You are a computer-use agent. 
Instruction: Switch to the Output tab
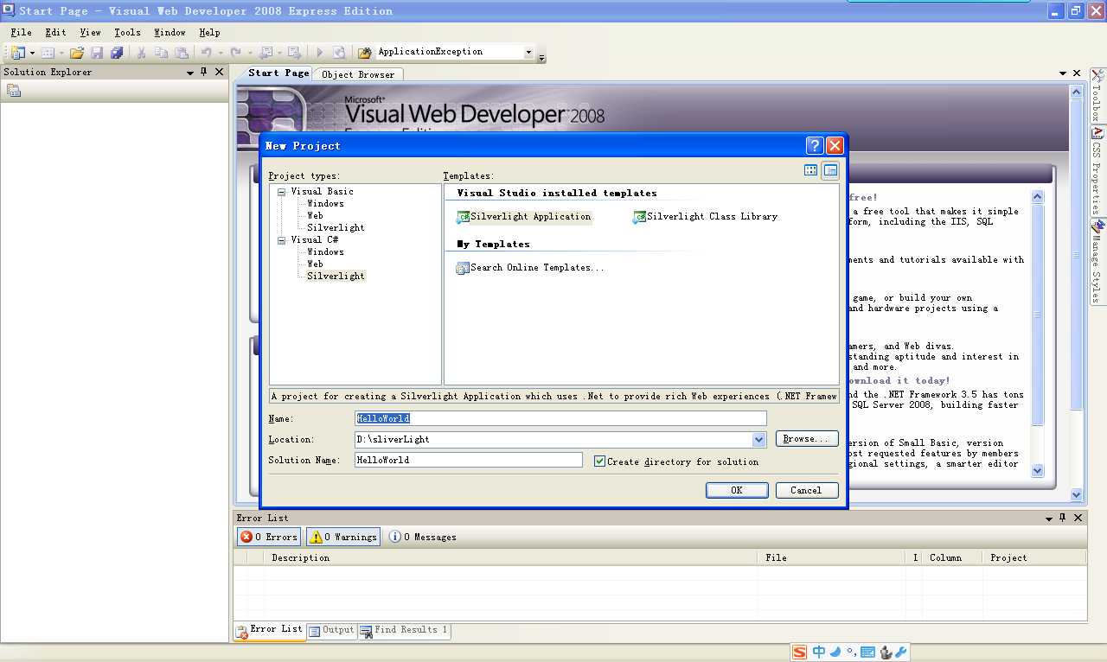tap(331, 630)
